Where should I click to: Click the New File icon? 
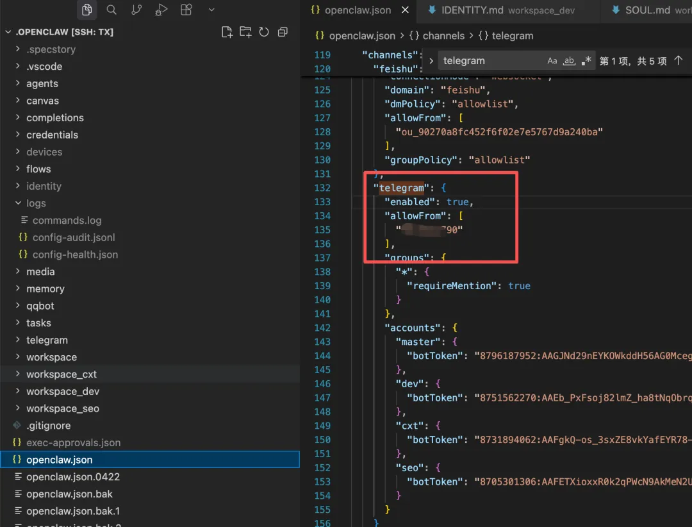pos(226,32)
